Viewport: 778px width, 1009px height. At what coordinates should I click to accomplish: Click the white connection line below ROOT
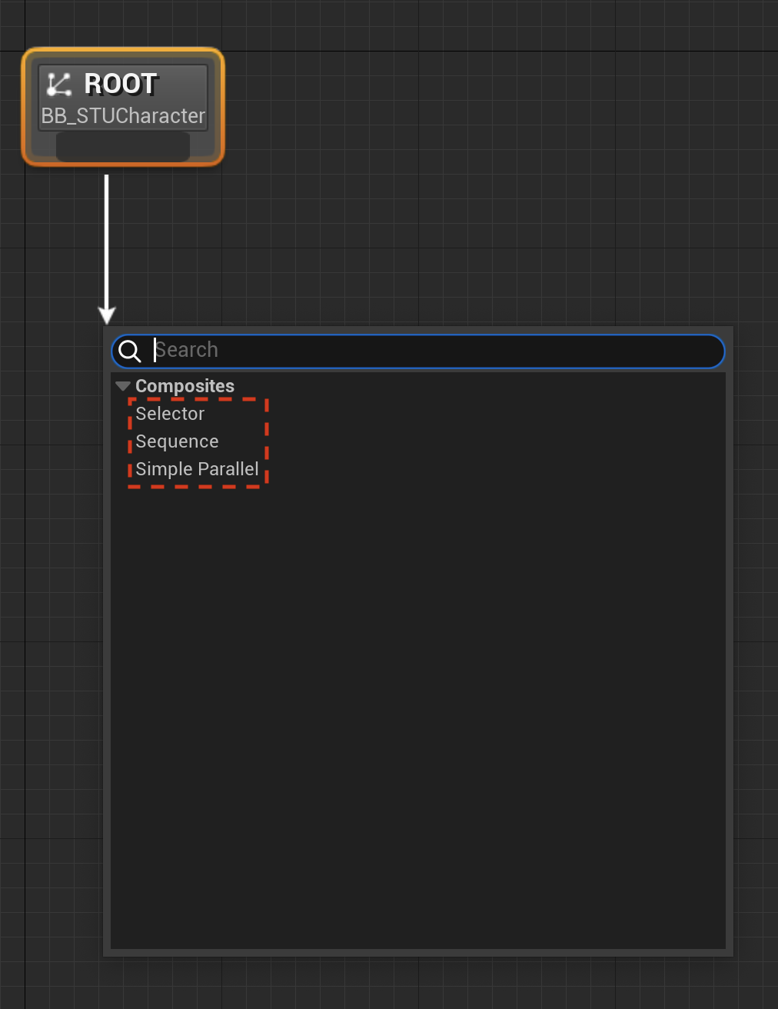(x=107, y=240)
